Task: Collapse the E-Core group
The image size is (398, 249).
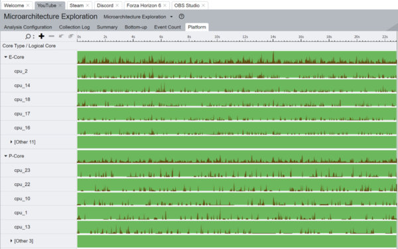Action: pyautogui.click(x=5, y=57)
